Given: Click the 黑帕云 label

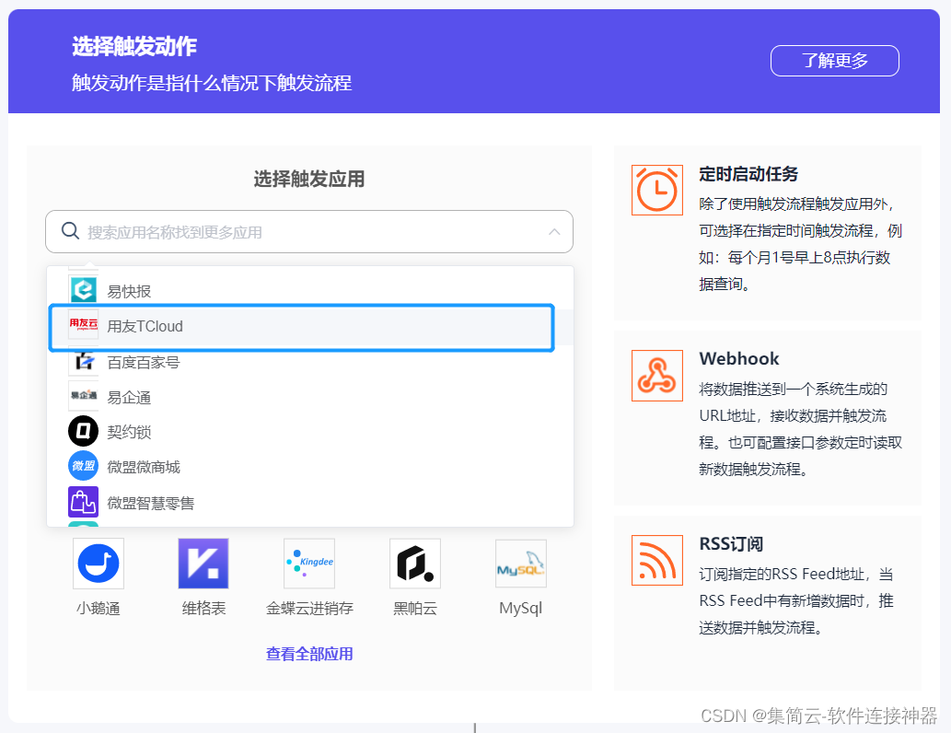Looking at the screenshot, I should click(415, 608).
